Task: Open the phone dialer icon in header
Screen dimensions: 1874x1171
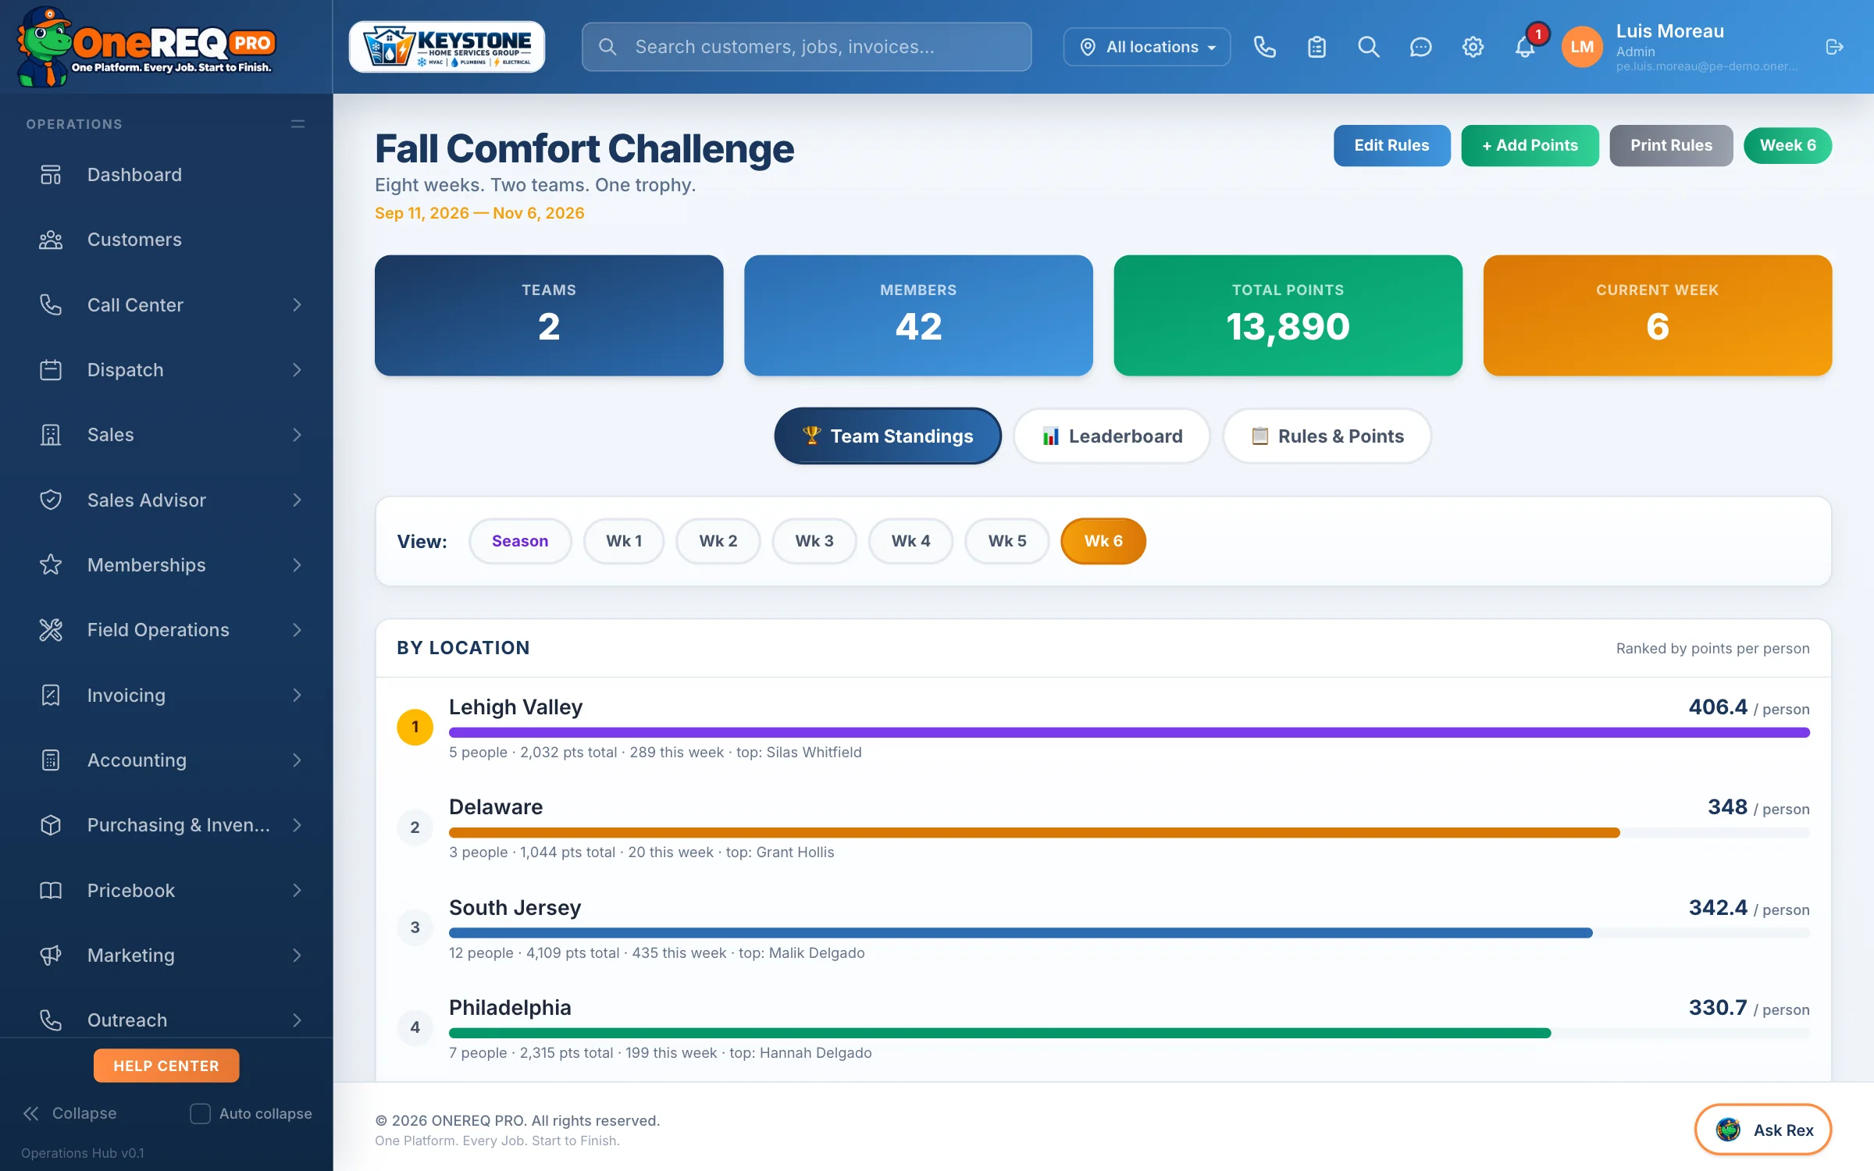Action: 1264,47
